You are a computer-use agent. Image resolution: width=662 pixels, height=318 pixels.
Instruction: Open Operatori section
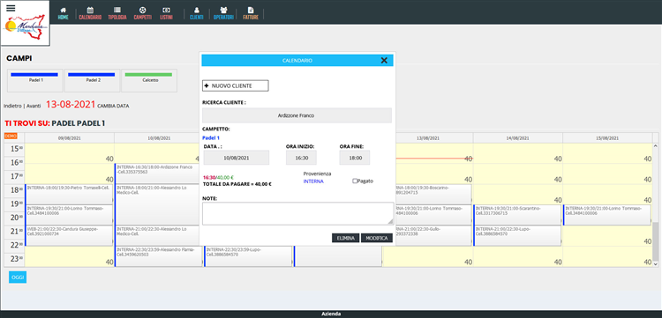click(x=223, y=13)
